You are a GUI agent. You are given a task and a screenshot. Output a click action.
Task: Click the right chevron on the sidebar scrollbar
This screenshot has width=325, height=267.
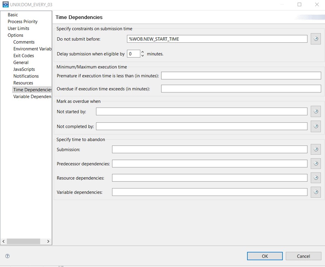coord(48,241)
